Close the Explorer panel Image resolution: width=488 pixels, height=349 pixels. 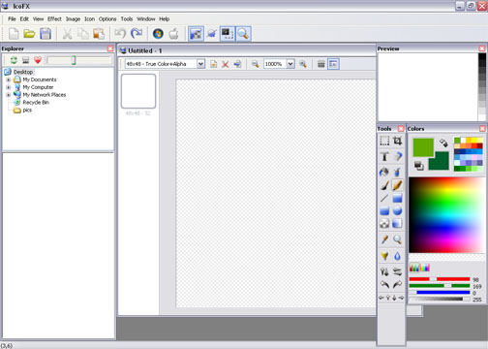(110, 48)
